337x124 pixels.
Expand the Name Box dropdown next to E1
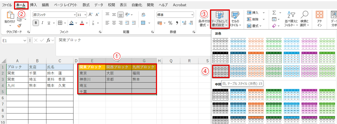pyautogui.click(x=25, y=40)
